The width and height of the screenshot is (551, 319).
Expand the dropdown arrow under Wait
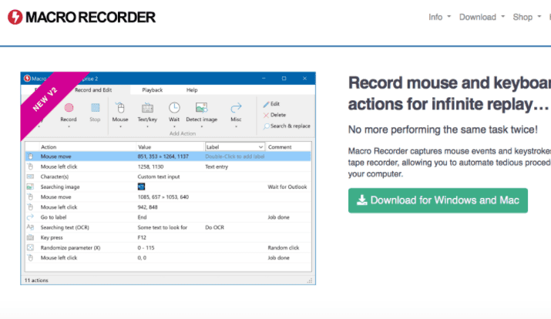point(174,127)
